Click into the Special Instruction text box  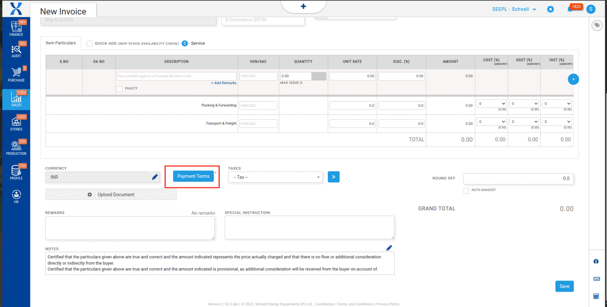pos(309,227)
